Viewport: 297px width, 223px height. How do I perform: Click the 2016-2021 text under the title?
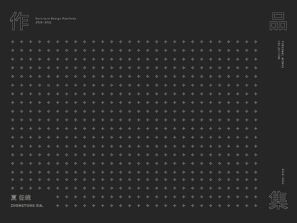coord(43,22)
